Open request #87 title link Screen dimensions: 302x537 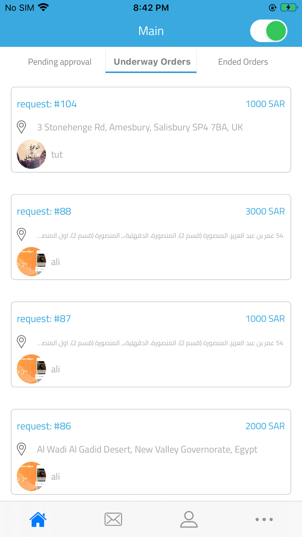44,319
